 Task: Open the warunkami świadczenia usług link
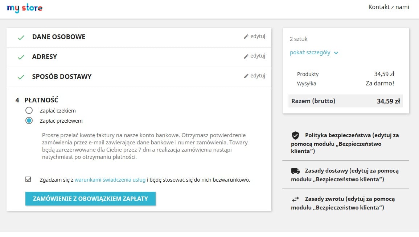(x=110, y=179)
